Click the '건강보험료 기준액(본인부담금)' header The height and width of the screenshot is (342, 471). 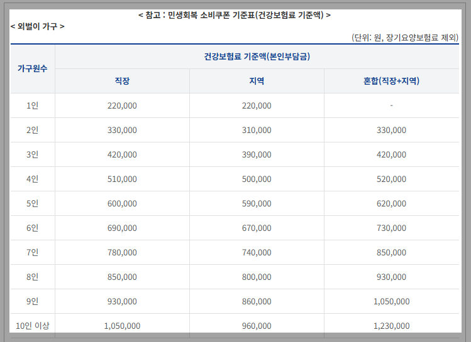(257, 56)
